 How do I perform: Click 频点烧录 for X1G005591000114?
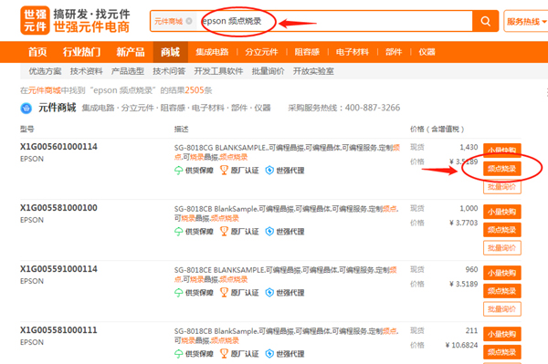coord(501,291)
